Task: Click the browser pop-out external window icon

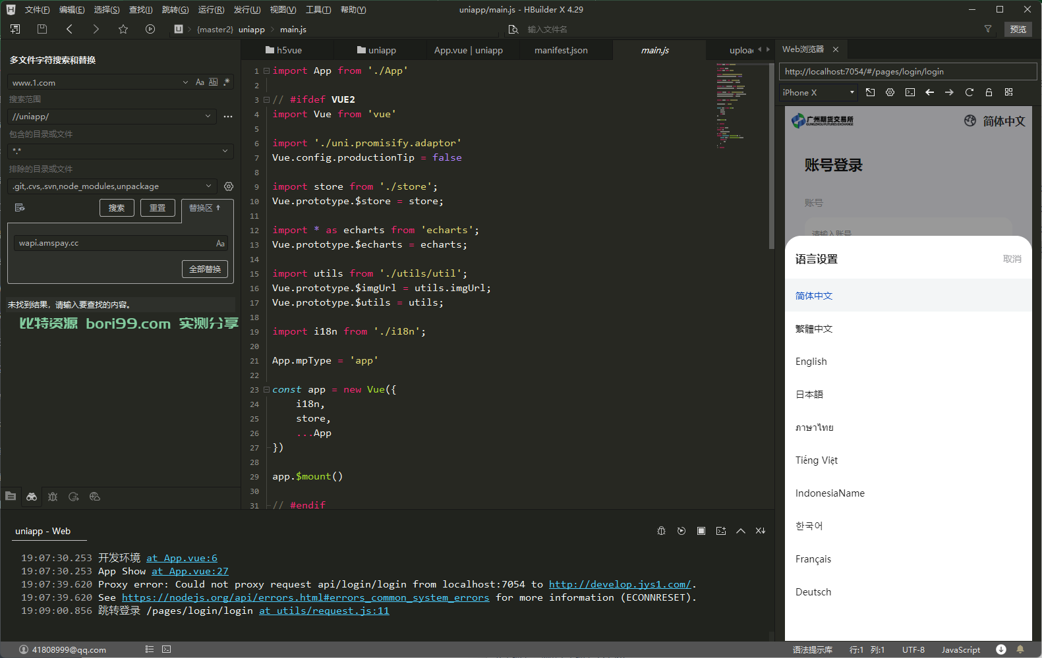Action: 871,92
